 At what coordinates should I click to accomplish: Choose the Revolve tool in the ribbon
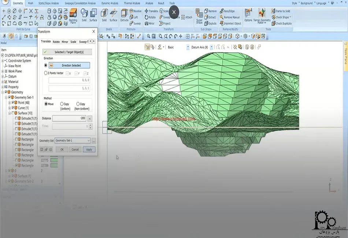coord(135,11)
